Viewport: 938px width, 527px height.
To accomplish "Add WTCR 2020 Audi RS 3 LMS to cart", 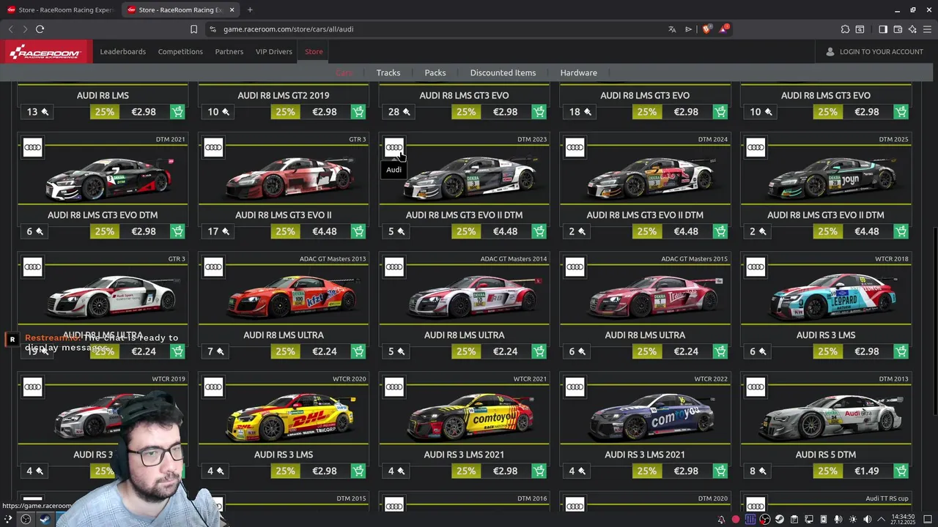I will [358, 471].
